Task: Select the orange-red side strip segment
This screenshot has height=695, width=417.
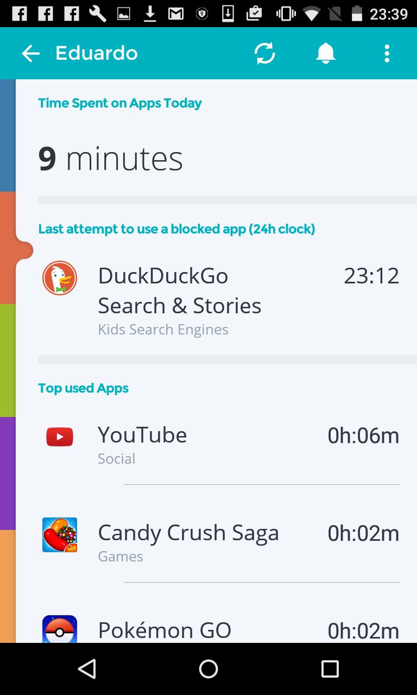Action: 8,248
